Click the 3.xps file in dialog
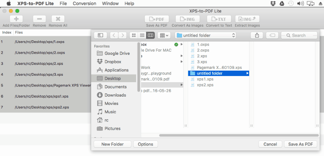 (x=219, y=62)
